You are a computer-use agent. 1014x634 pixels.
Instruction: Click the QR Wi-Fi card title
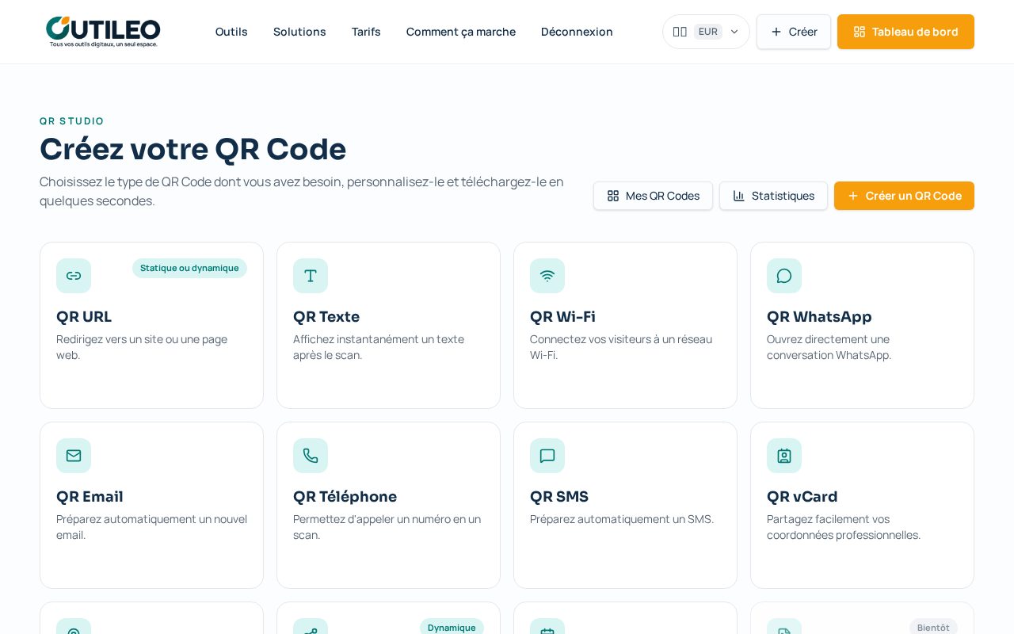[x=562, y=316]
